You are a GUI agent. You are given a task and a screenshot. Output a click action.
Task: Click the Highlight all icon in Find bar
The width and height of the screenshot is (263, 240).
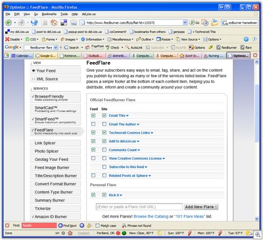click(x=89, y=225)
